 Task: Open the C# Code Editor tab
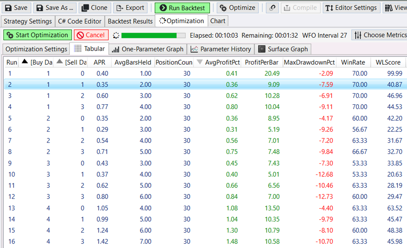tap(80, 21)
